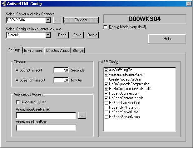Click the browse button next to server field
The height and width of the screenshot is (148, 193).
coord(57,20)
